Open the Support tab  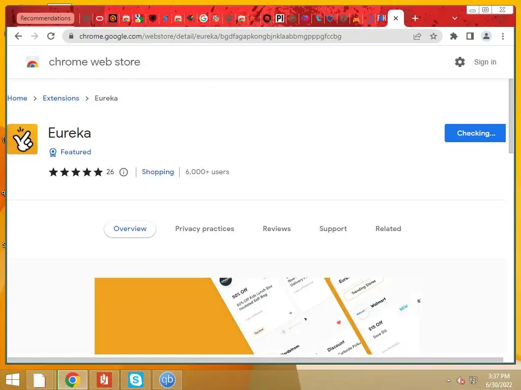click(333, 229)
